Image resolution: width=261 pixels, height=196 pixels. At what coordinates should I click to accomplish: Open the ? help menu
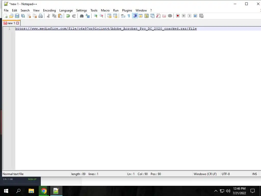point(151,10)
